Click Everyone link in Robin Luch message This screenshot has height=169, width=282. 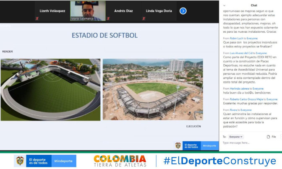coord(252,38)
